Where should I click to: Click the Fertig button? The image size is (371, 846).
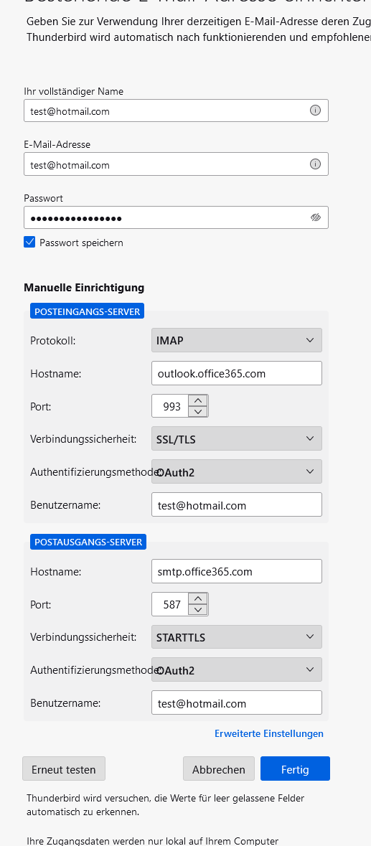click(295, 769)
